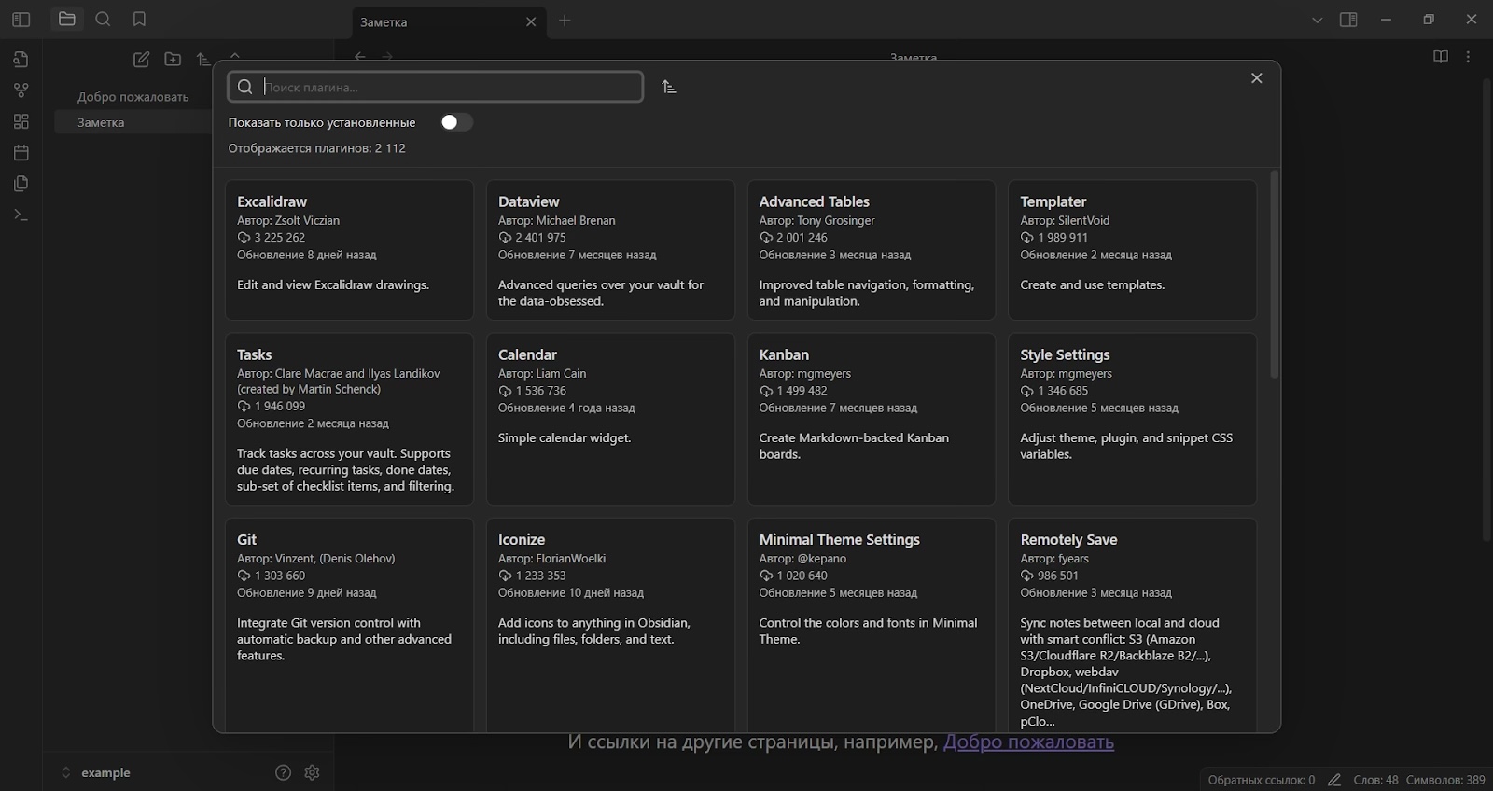Create a new note in file explorer
Image resolution: width=1493 pixels, height=791 pixels.
(141, 60)
